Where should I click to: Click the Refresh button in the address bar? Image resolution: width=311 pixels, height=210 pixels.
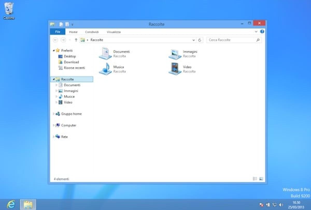[x=200, y=40]
